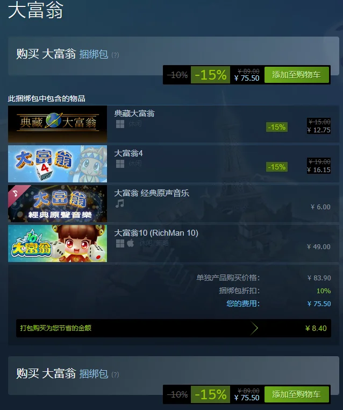Click the Windows icon under 大富翁10

click(120, 243)
